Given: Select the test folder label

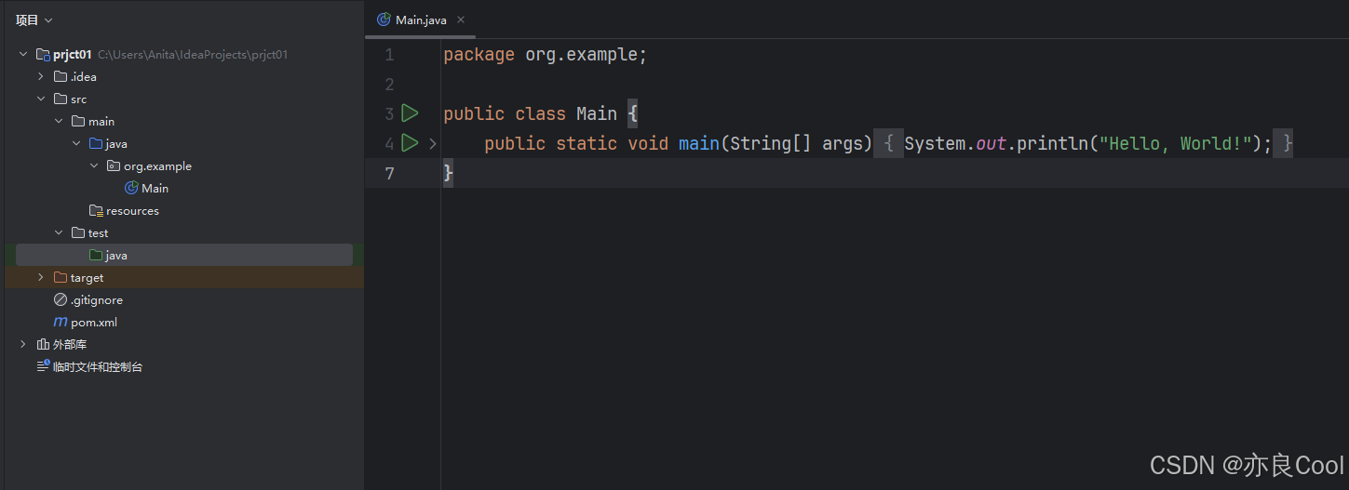Looking at the screenshot, I should tap(99, 233).
